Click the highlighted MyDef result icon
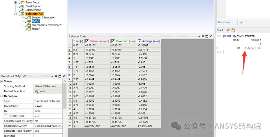Viewport: 270px width, 137px height. pos(29,21)
